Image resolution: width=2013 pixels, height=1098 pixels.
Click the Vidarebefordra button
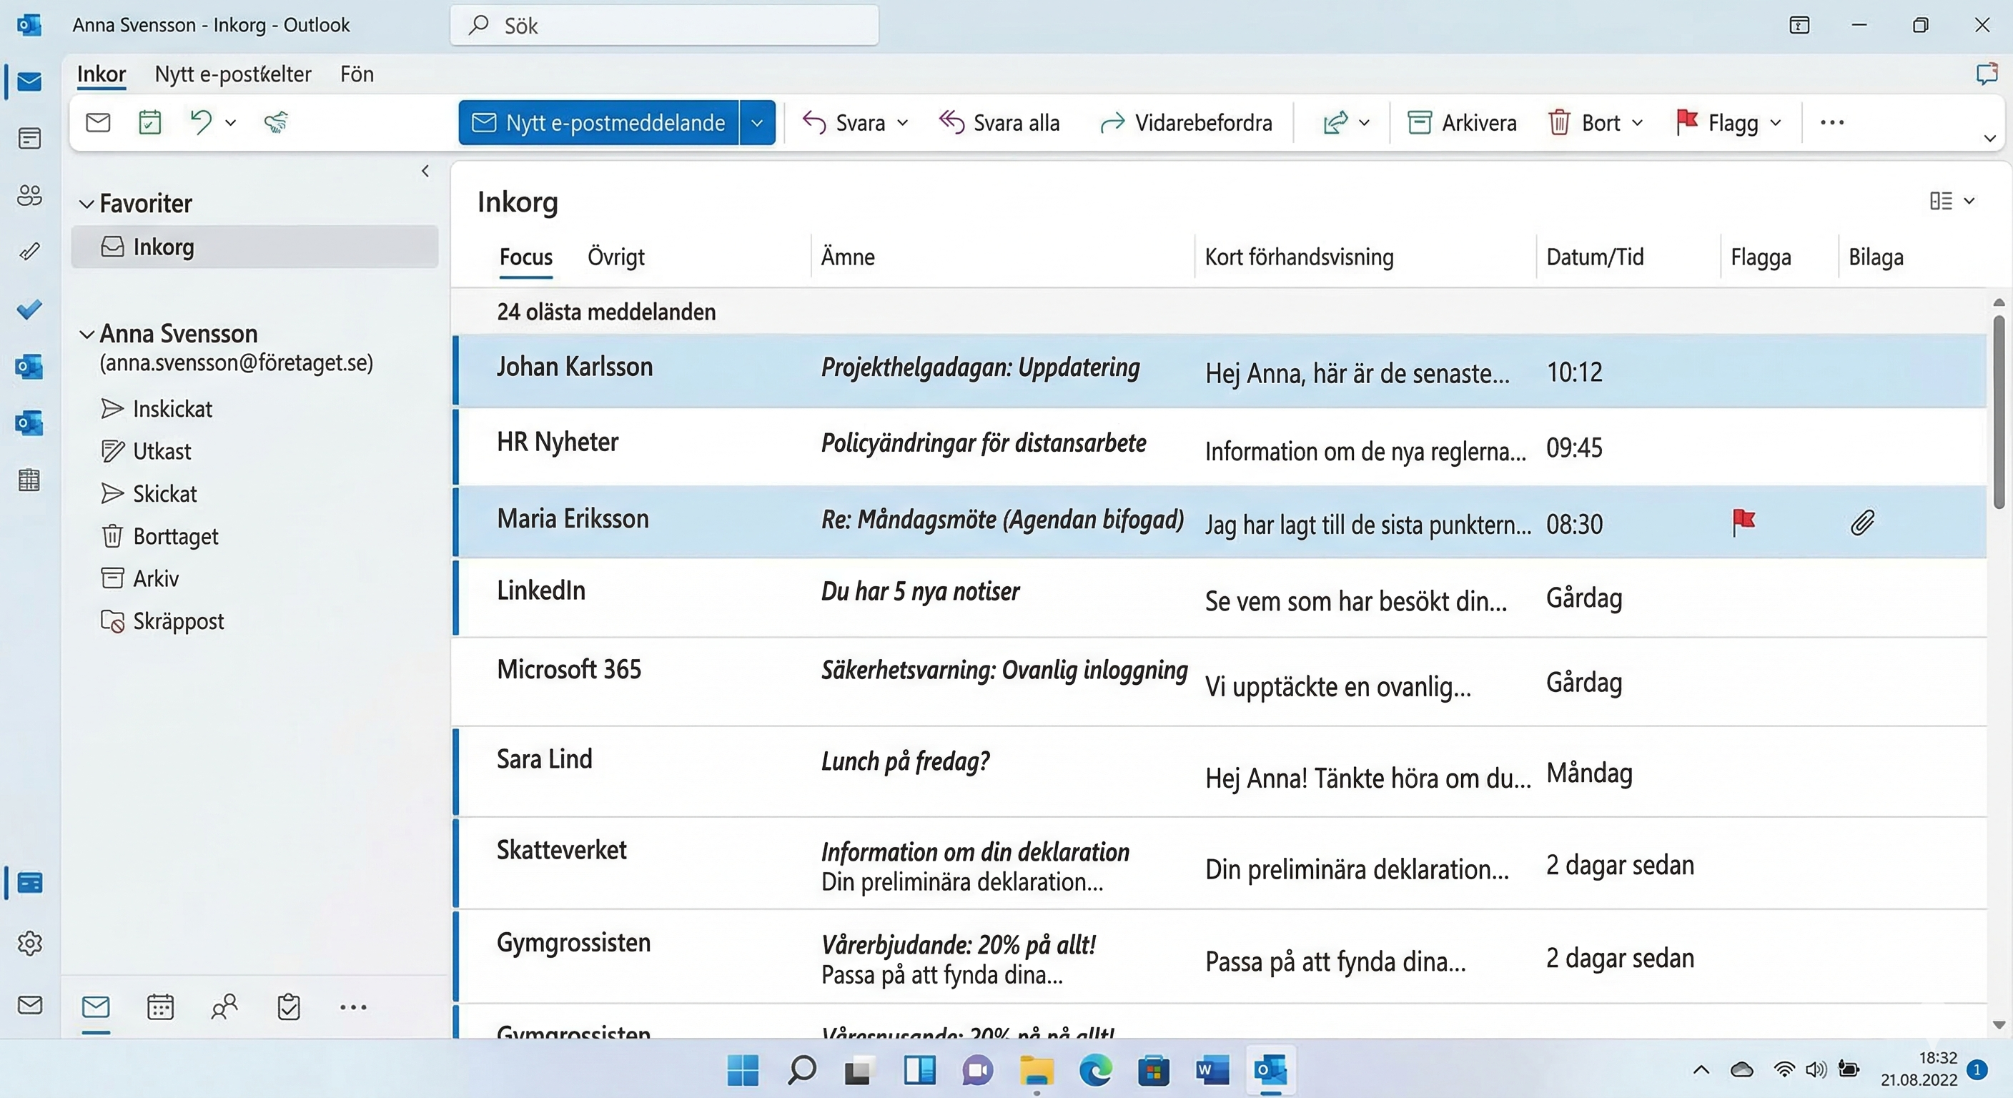(x=1185, y=123)
